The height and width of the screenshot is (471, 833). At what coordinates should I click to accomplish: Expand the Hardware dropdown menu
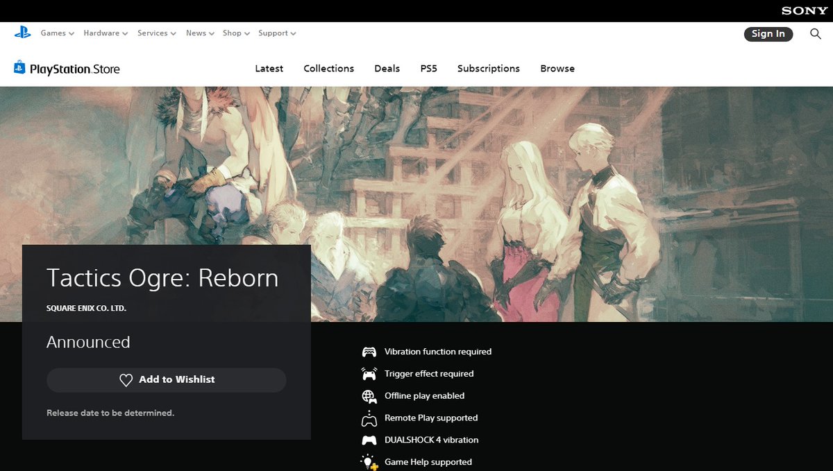(x=106, y=33)
